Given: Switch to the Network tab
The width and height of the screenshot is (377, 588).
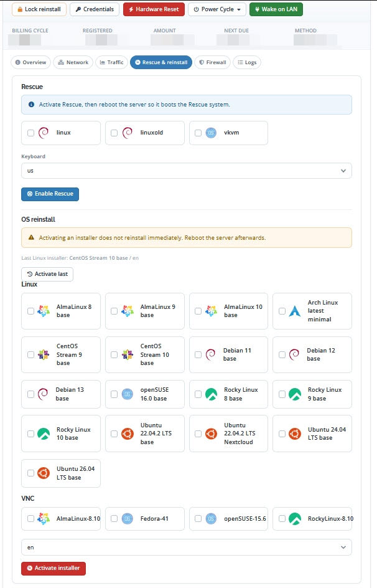Looking at the screenshot, I should tap(73, 62).
